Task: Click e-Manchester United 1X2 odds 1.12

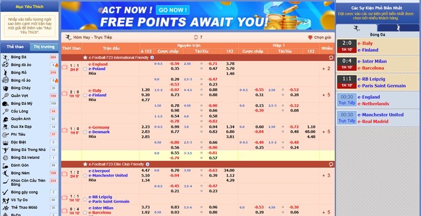Action: [230, 175]
